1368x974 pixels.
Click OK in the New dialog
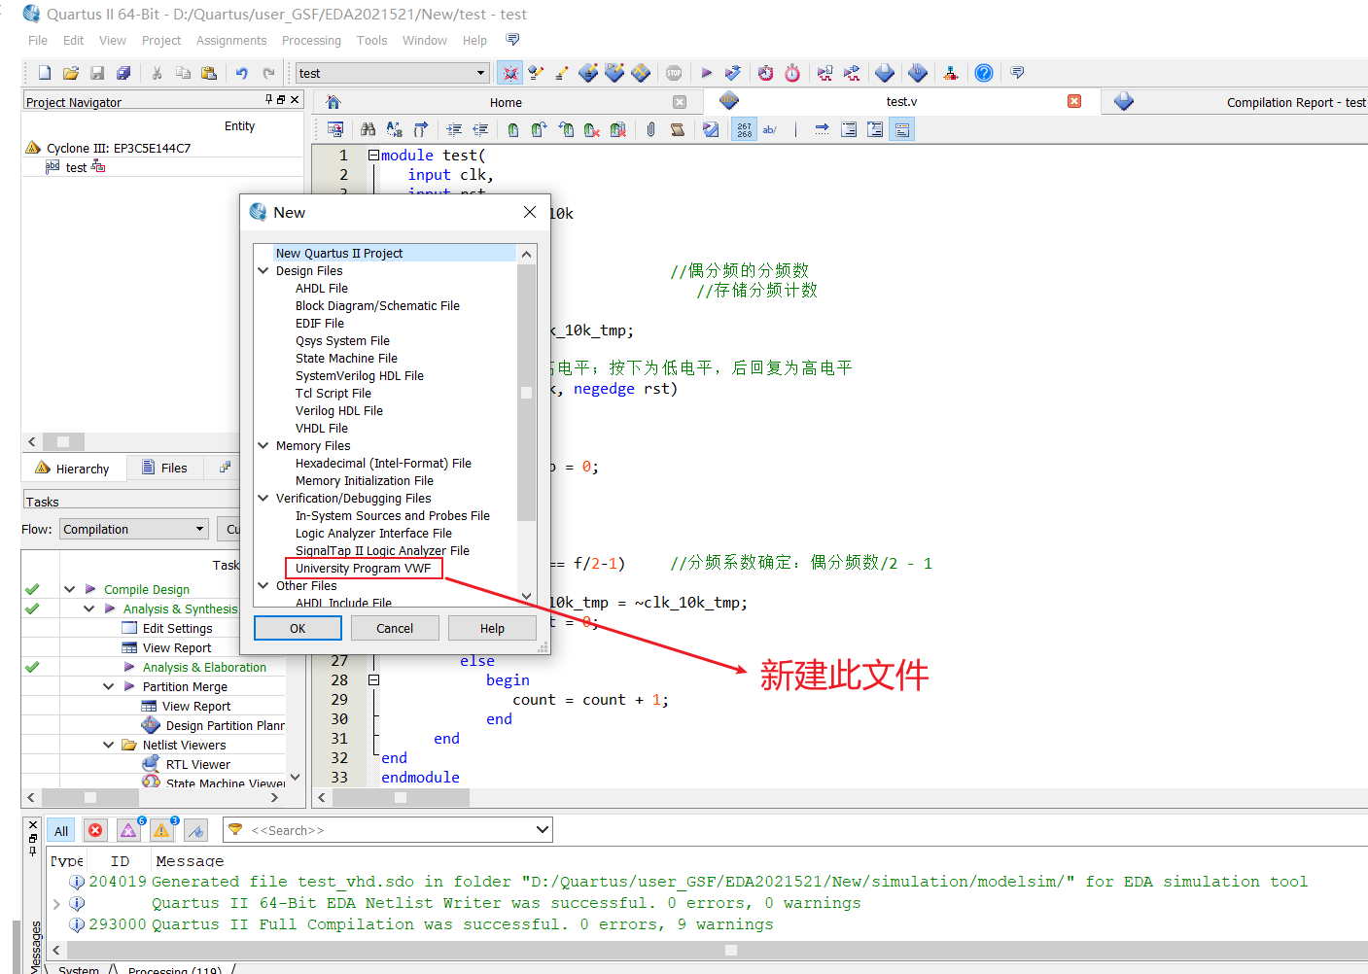298,628
